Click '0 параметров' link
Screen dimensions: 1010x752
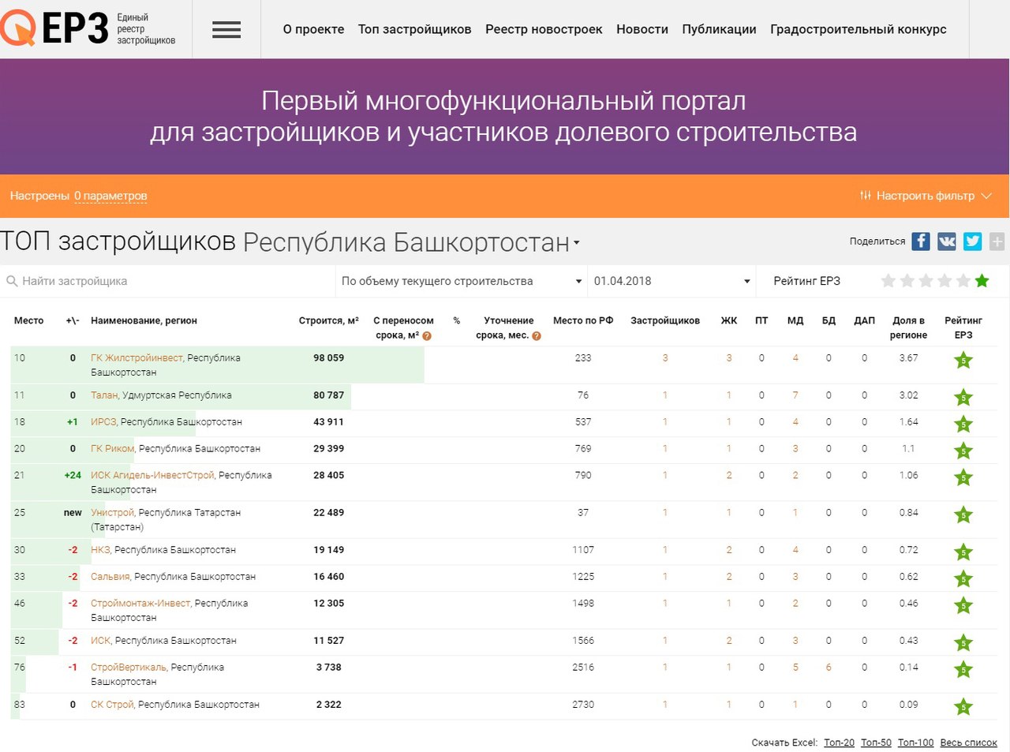[x=110, y=196]
